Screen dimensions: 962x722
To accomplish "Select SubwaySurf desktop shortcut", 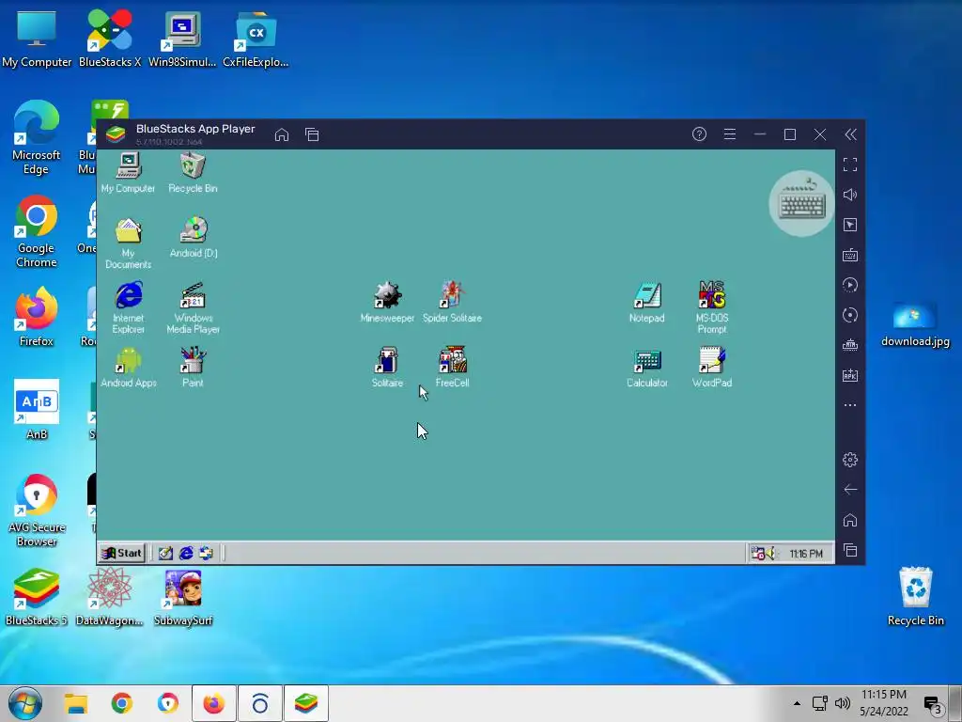I will [183, 597].
